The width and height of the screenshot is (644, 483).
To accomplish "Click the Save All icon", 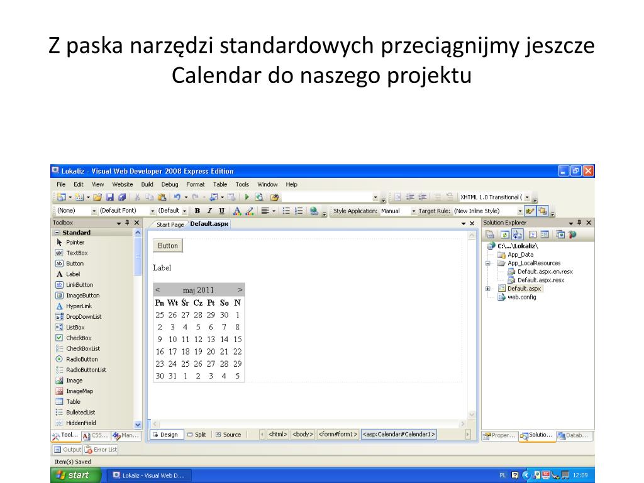I will pyautogui.click(x=122, y=197).
